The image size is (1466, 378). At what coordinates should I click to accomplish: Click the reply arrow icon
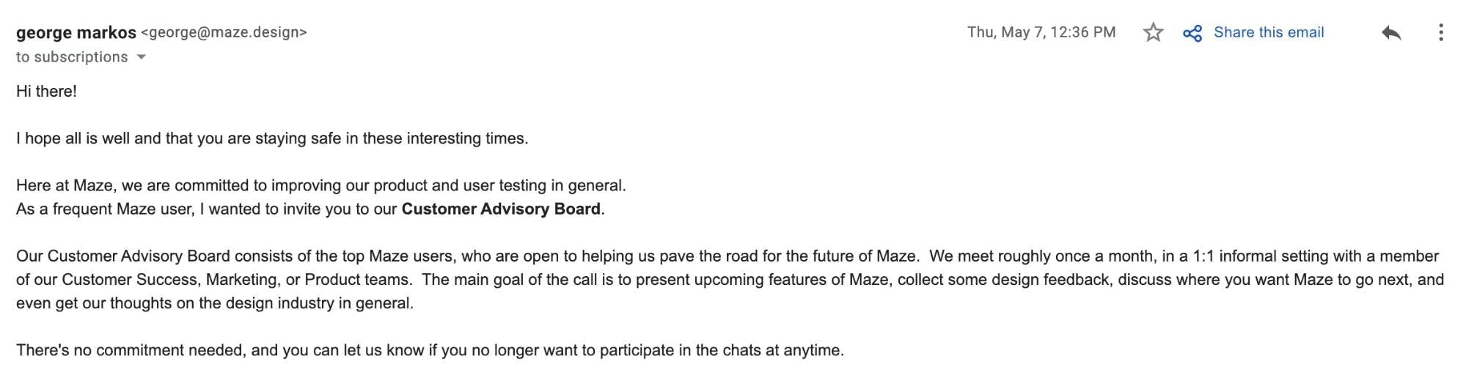(x=1391, y=32)
